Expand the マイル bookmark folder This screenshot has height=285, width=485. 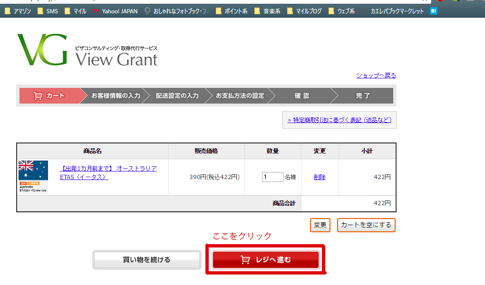(75, 11)
